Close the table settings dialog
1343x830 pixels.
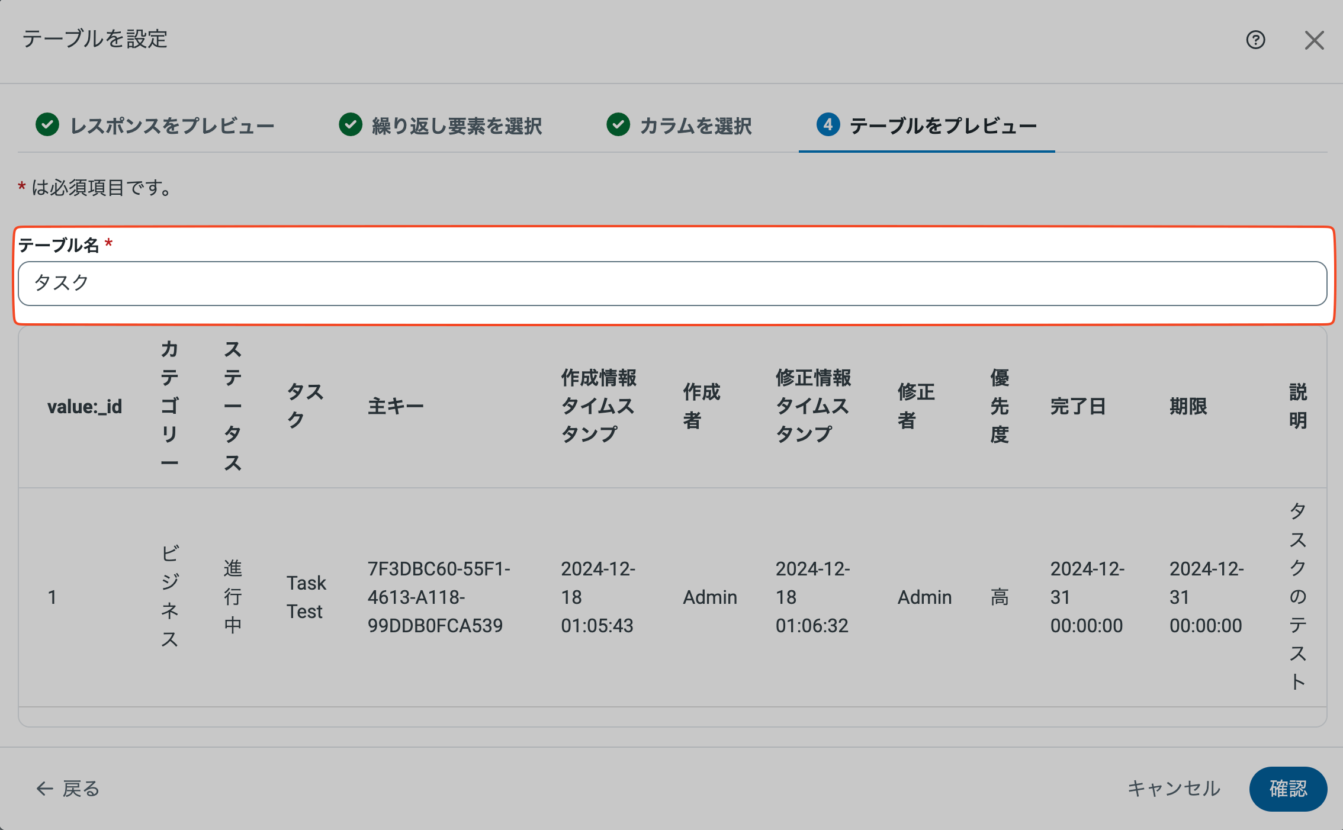point(1314,40)
